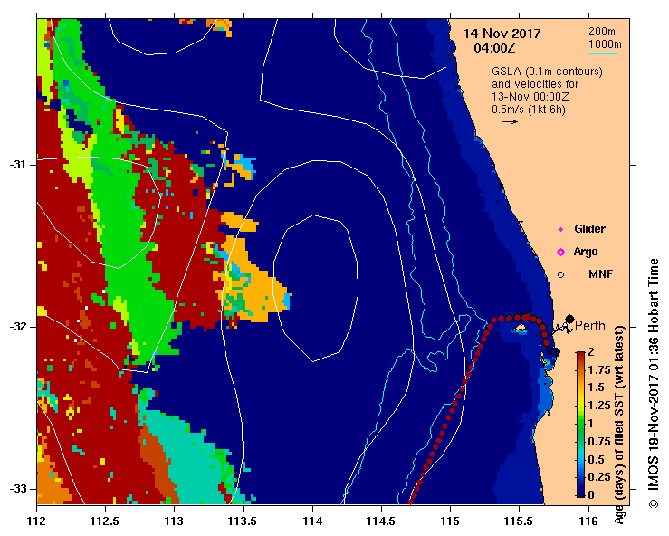The width and height of the screenshot is (669, 536).
Task: Click the Glider legend label
Action: pyautogui.click(x=589, y=229)
